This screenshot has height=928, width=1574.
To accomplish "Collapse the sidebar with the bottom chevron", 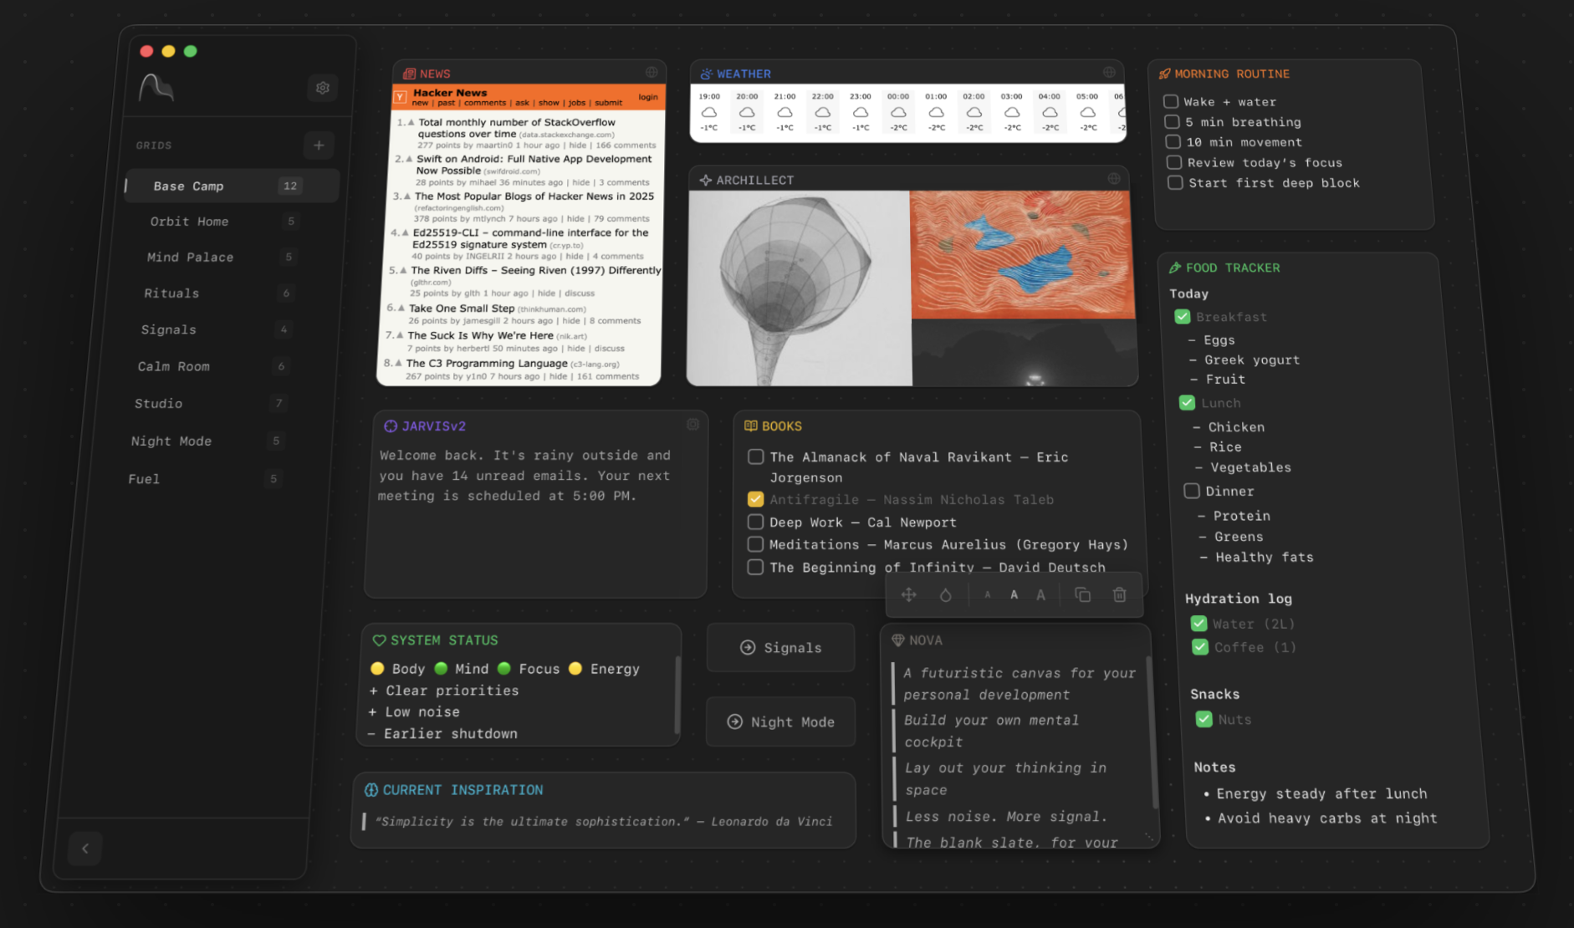I will coord(84,848).
